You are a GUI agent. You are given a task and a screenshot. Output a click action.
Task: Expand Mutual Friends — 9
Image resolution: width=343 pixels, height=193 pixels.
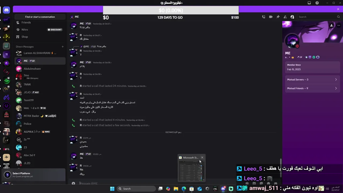pos(312,88)
